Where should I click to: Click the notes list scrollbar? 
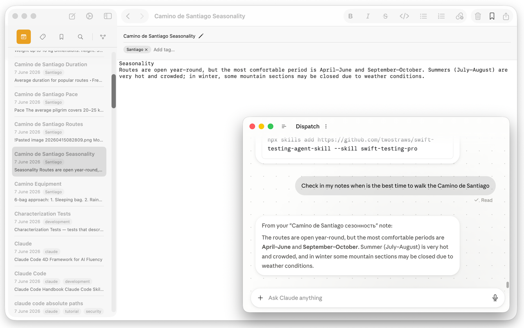114,91
